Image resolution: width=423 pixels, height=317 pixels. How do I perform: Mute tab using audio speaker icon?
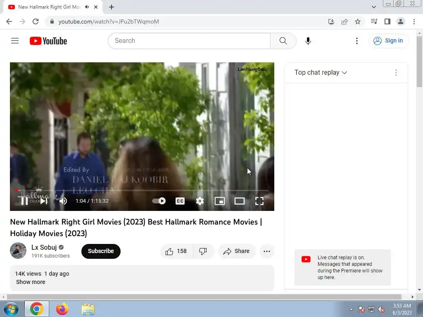click(x=87, y=7)
